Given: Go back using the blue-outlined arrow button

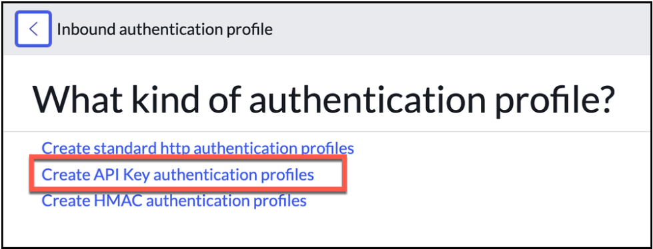Looking at the screenshot, I should 34,29.
